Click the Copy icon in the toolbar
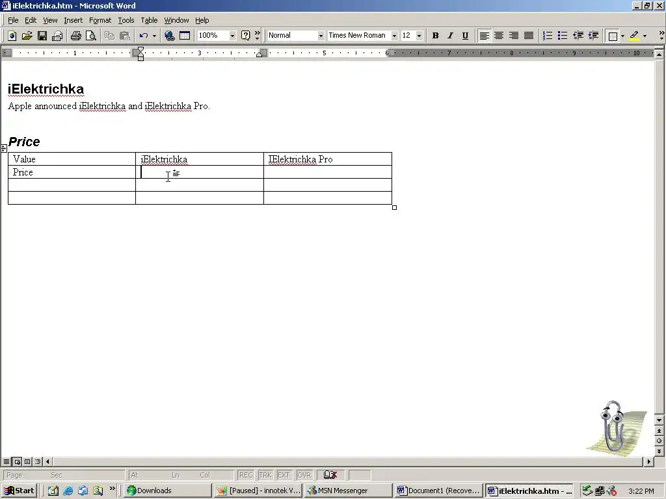 [x=109, y=36]
